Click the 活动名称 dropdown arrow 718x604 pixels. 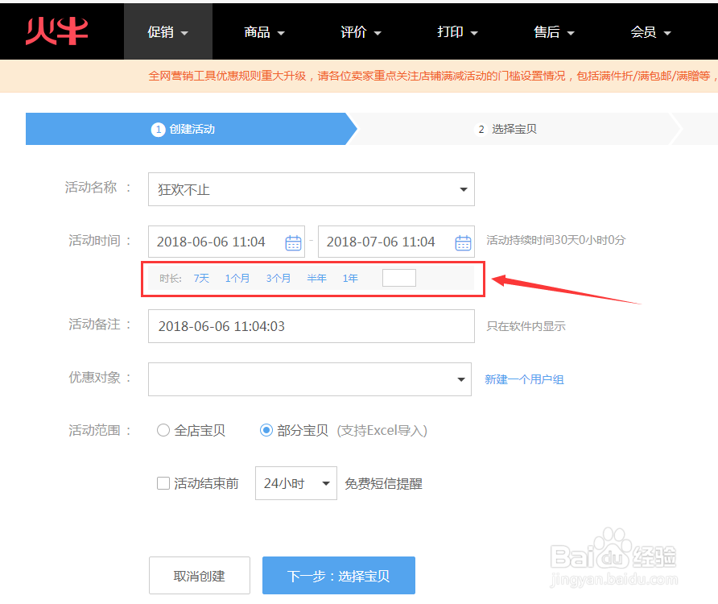(464, 190)
